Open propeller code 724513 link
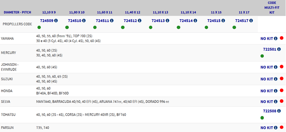Viewport: 286px width, 132px height. pyautogui.click(x=158, y=21)
